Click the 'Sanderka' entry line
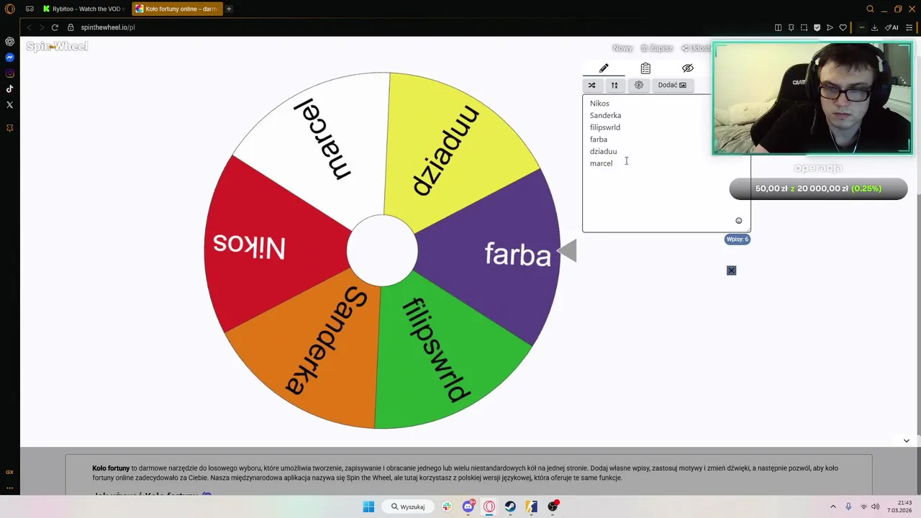The width and height of the screenshot is (921, 518). click(x=605, y=116)
